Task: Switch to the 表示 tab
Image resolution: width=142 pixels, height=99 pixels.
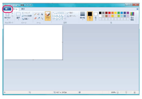Action: 23,9
